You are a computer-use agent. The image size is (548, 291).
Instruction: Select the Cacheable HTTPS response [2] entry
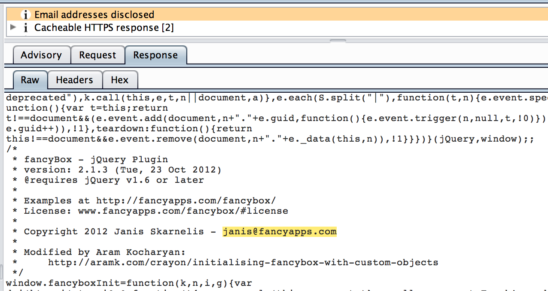(x=104, y=28)
